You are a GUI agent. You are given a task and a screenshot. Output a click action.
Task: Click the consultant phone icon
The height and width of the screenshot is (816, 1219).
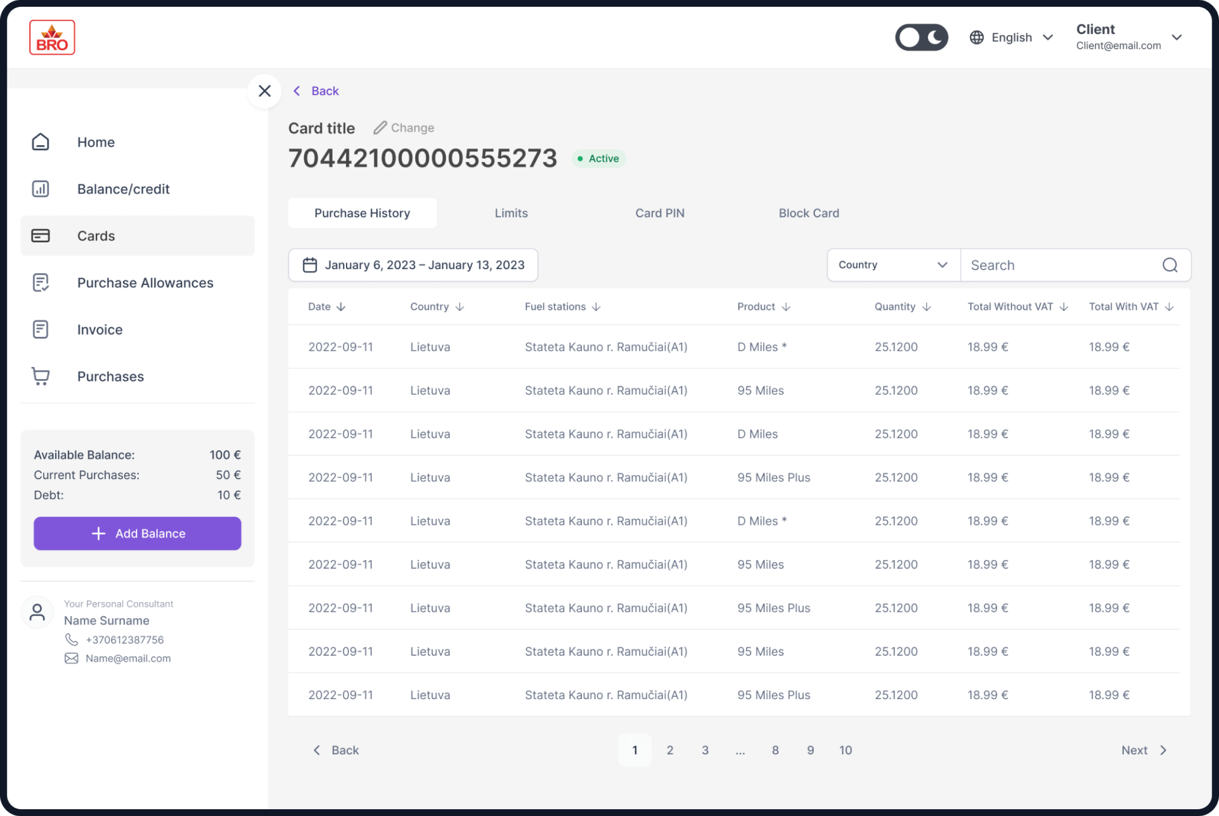[x=71, y=639]
